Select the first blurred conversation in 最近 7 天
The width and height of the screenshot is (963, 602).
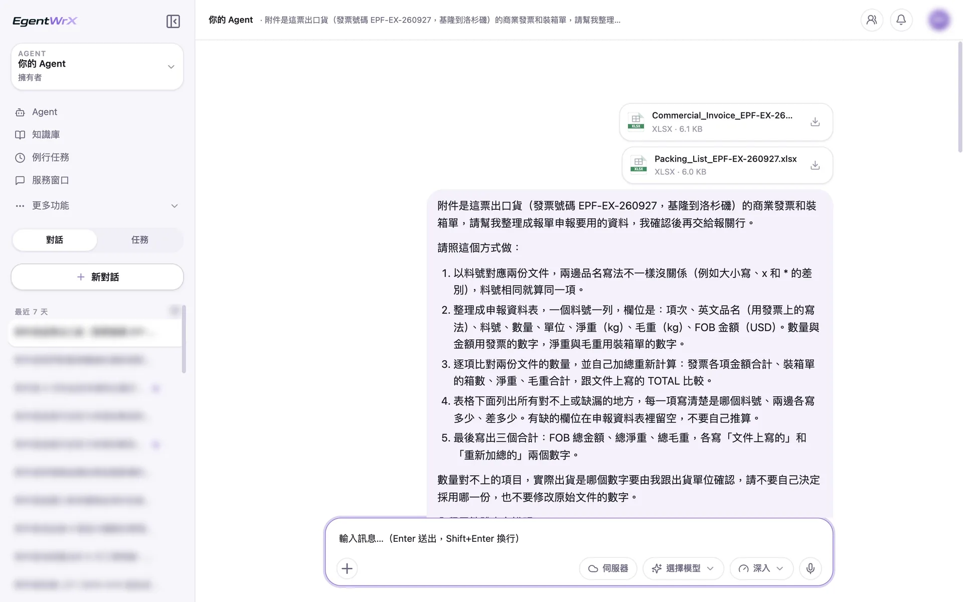95,332
